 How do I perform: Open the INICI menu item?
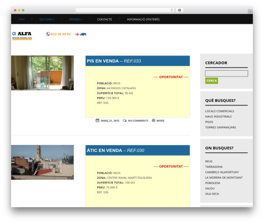click(22, 20)
